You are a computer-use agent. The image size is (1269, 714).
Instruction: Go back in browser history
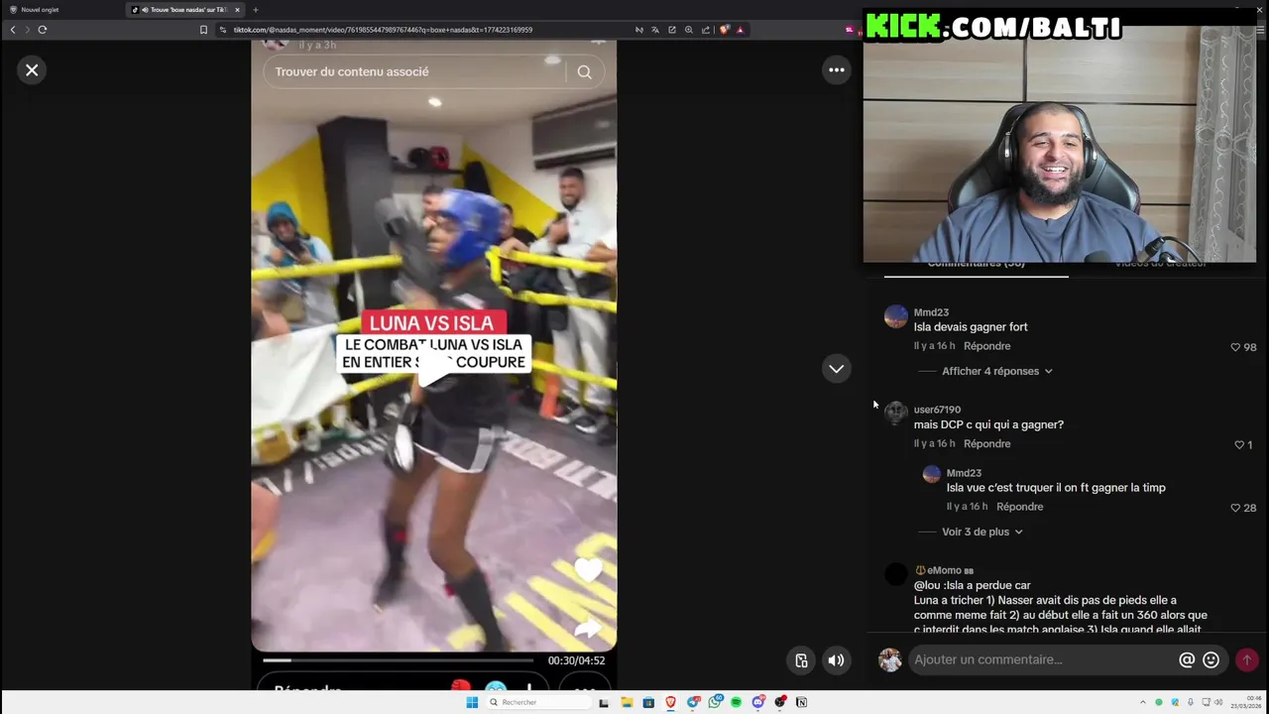(x=13, y=30)
